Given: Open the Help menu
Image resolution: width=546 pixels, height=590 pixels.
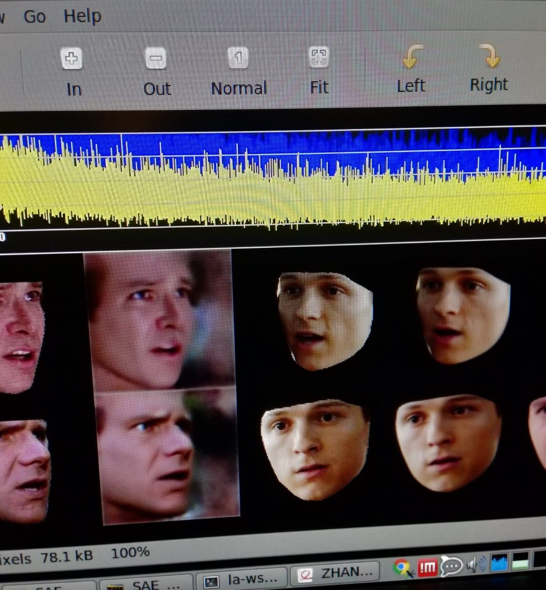Looking at the screenshot, I should (x=82, y=16).
